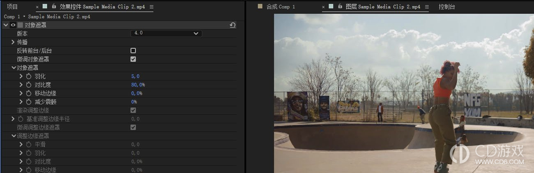
Task: Click the 版本 label
Action: [x=22, y=33]
